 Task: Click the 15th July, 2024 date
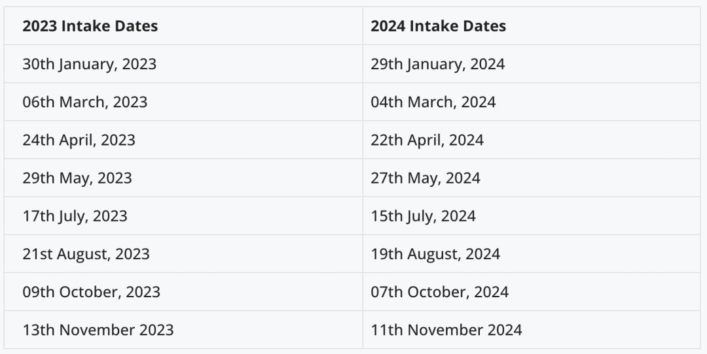423,216
